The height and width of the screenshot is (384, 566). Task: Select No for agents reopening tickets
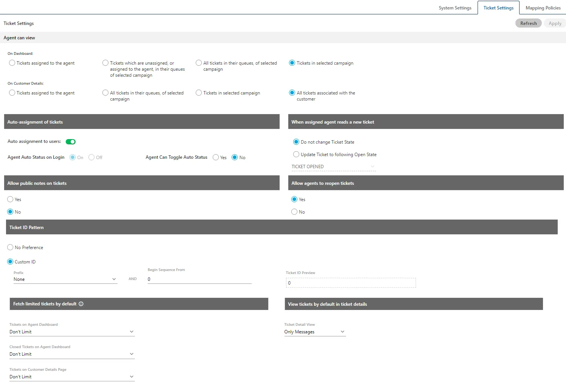point(294,212)
